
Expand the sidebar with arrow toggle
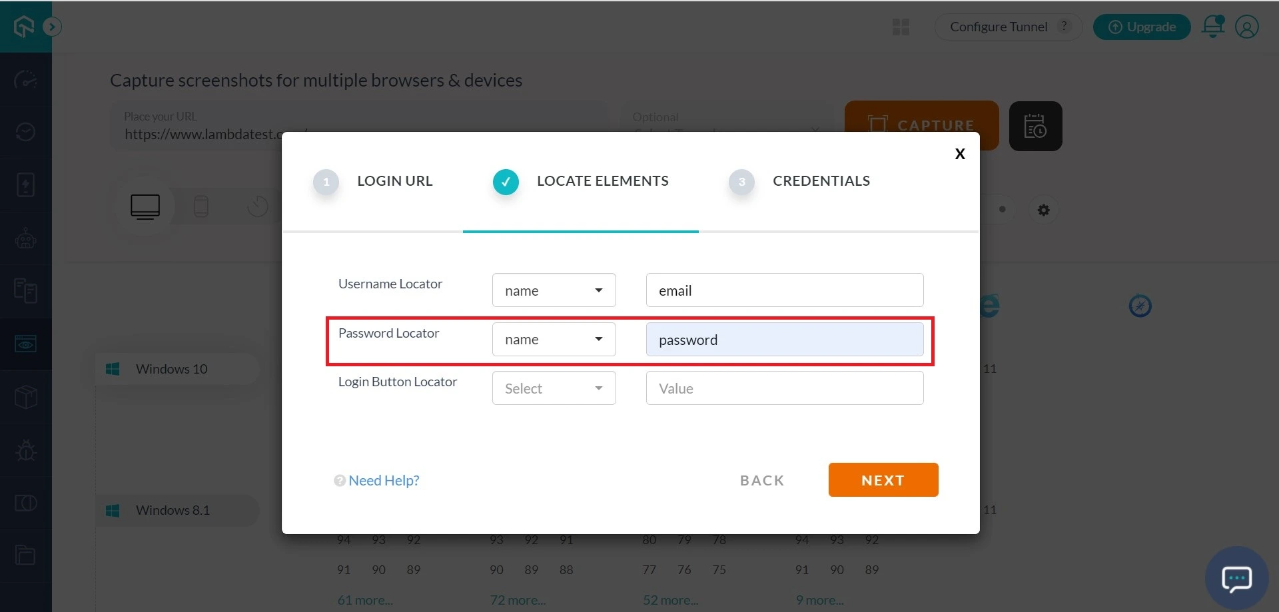tap(52, 27)
